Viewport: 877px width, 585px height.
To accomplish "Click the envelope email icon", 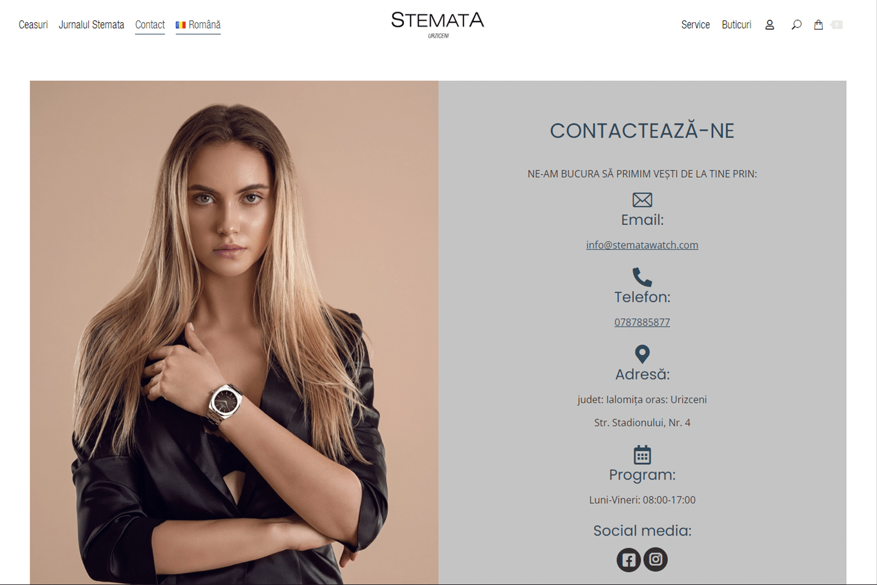I will click(642, 200).
